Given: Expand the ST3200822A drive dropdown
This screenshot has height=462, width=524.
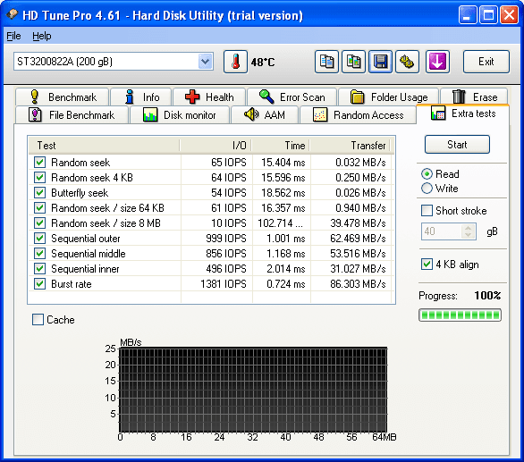Looking at the screenshot, I should (205, 62).
